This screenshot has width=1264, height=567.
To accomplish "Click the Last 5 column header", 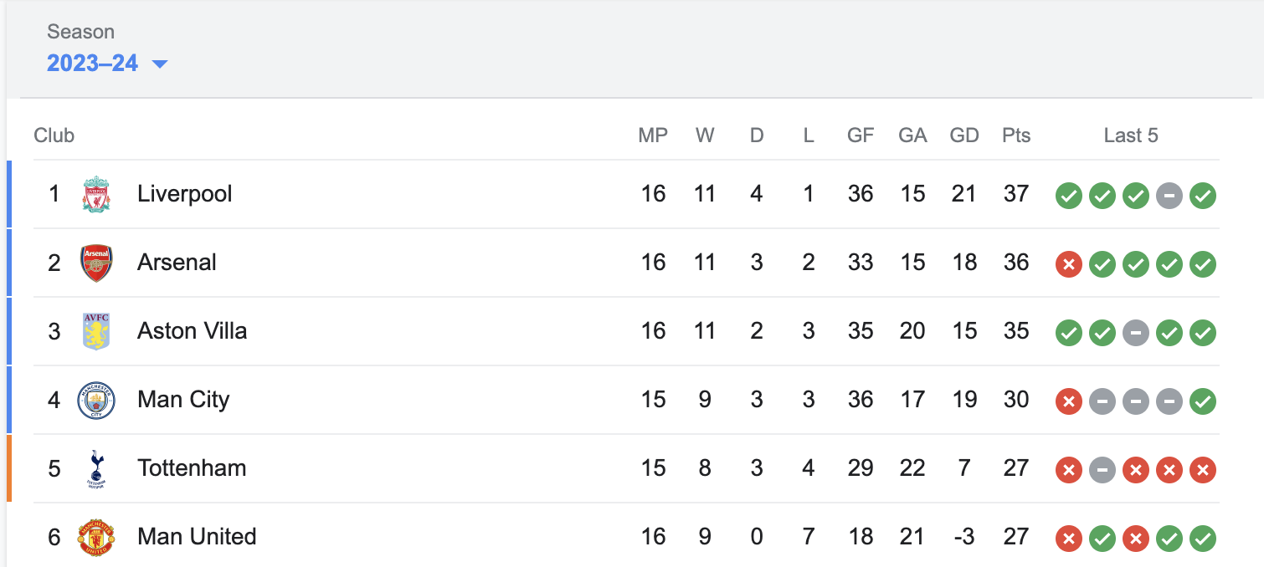I will pyautogui.click(x=1131, y=135).
